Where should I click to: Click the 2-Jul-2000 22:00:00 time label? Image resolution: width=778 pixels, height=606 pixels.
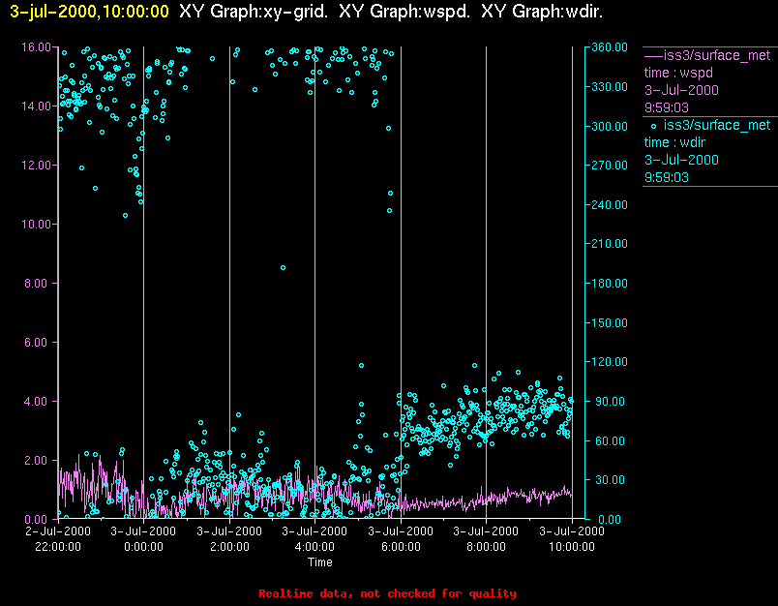click(x=58, y=539)
